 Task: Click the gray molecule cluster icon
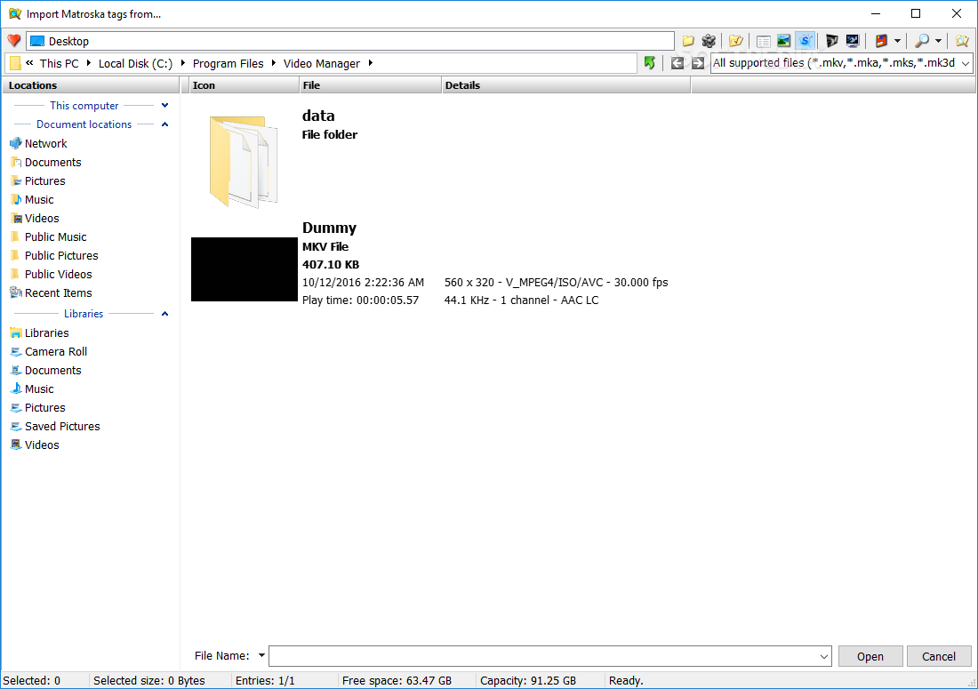[709, 41]
